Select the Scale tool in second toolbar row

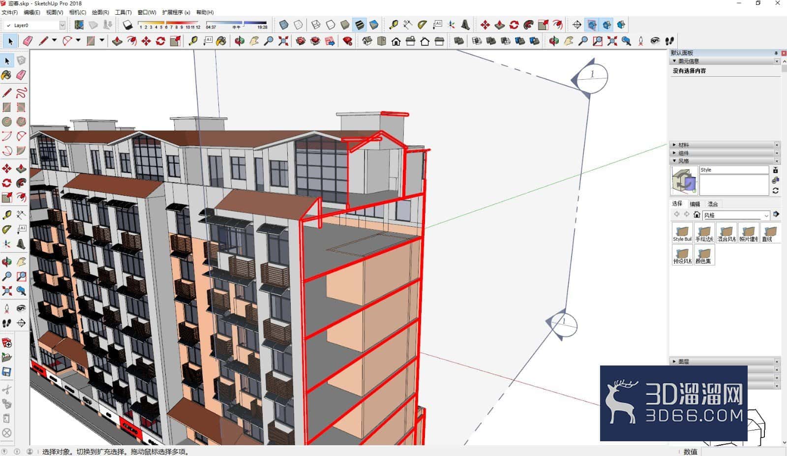pyautogui.click(x=175, y=41)
